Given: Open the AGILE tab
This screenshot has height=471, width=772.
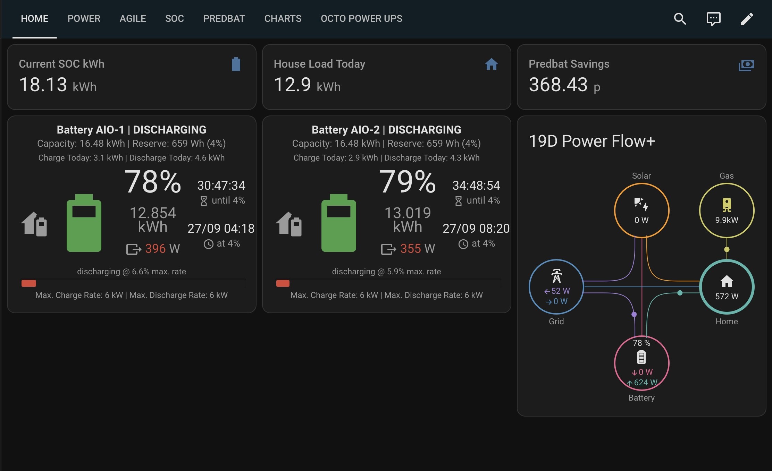Looking at the screenshot, I should pyautogui.click(x=133, y=19).
